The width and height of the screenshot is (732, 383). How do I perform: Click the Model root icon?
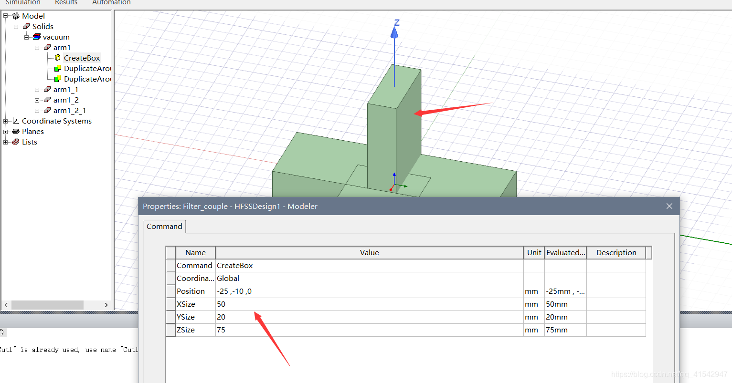(16, 16)
